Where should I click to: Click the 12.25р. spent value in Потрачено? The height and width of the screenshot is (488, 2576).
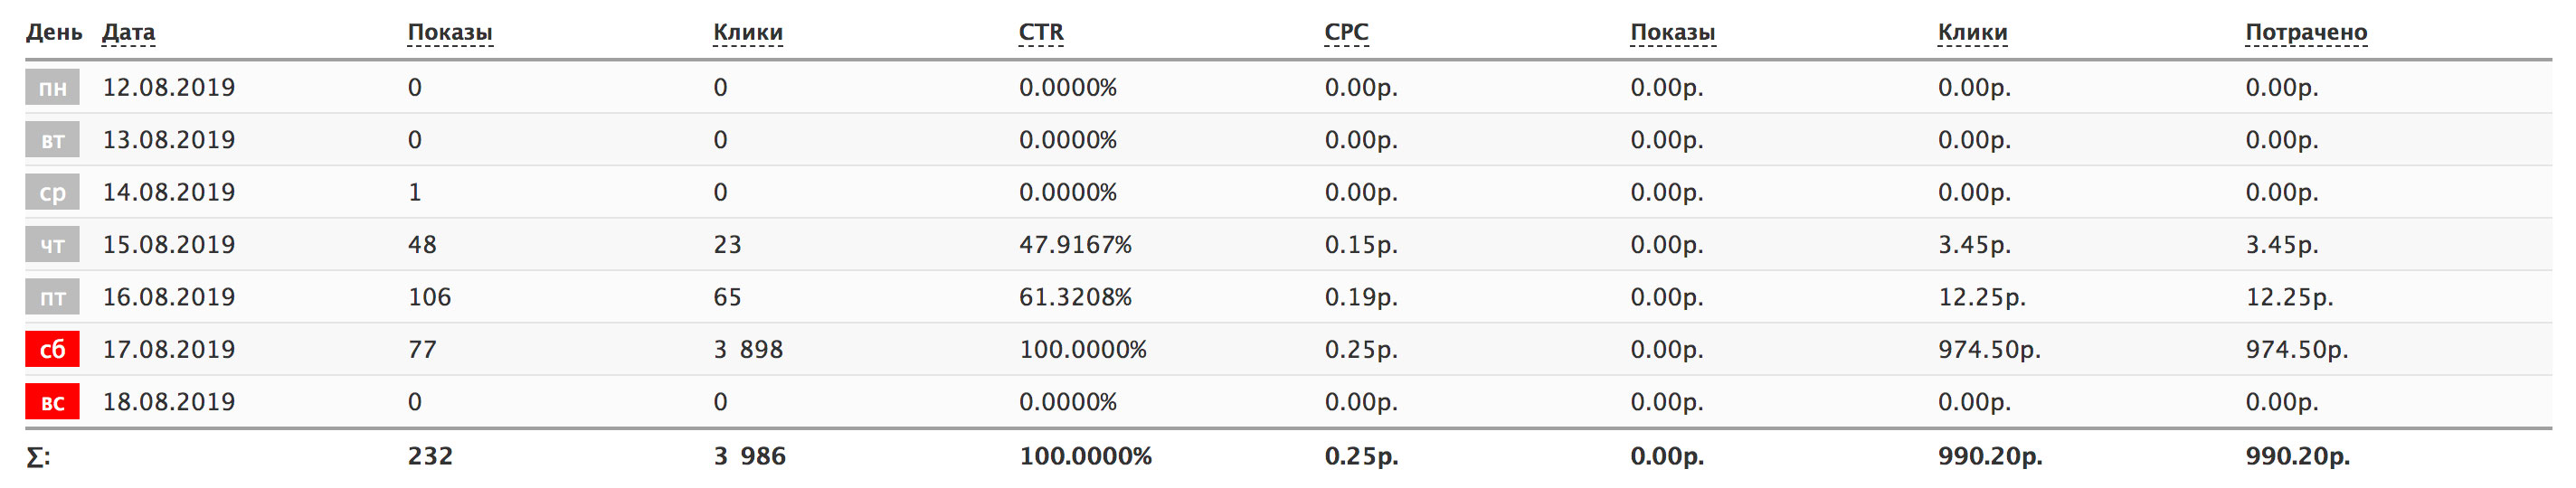[x=2289, y=297]
